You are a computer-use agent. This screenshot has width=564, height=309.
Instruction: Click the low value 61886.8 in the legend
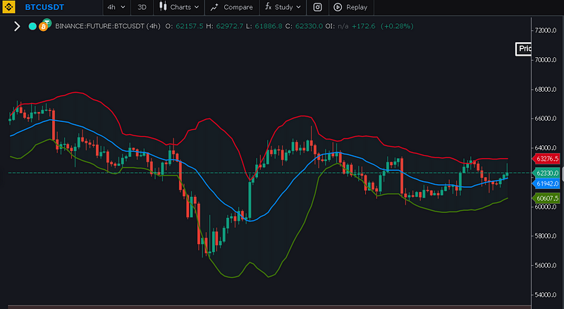coord(269,26)
